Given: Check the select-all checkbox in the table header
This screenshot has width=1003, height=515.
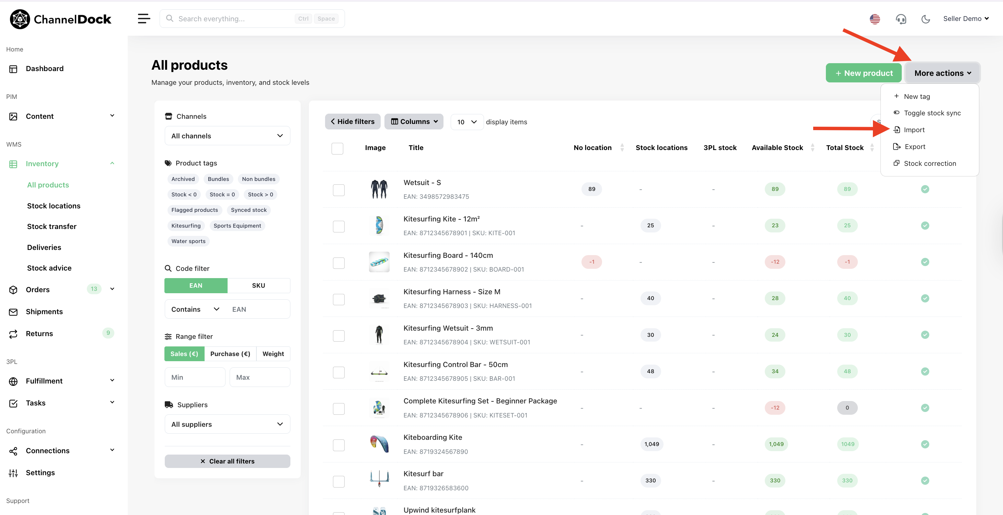Looking at the screenshot, I should (x=337, y=148).
